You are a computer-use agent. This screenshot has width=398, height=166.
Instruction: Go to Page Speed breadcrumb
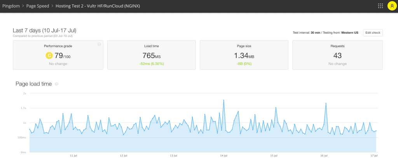(x=38, y=6)
